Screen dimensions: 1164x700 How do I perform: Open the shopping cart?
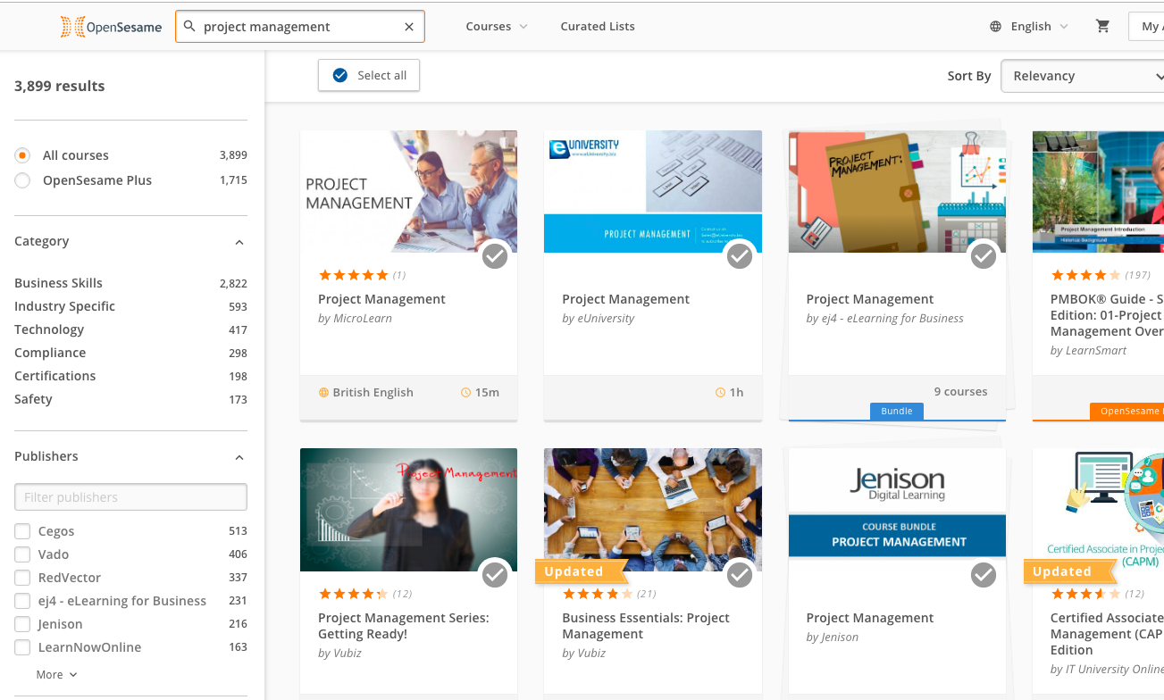[1102, 26]
